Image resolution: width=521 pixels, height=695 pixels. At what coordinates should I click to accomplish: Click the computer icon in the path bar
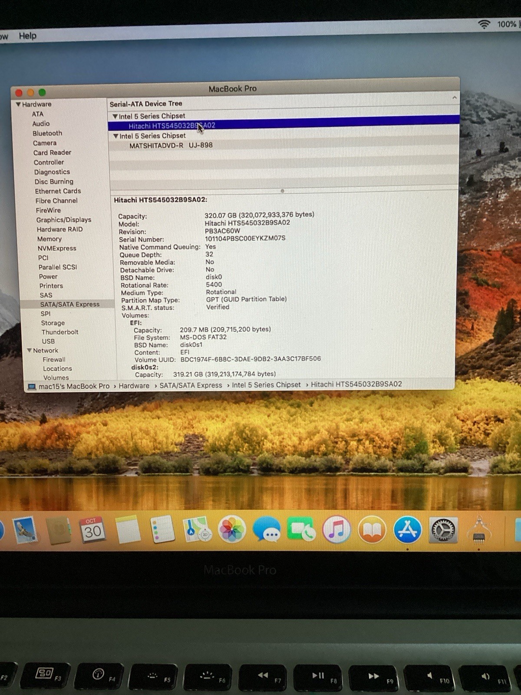[x=32, y=387]
